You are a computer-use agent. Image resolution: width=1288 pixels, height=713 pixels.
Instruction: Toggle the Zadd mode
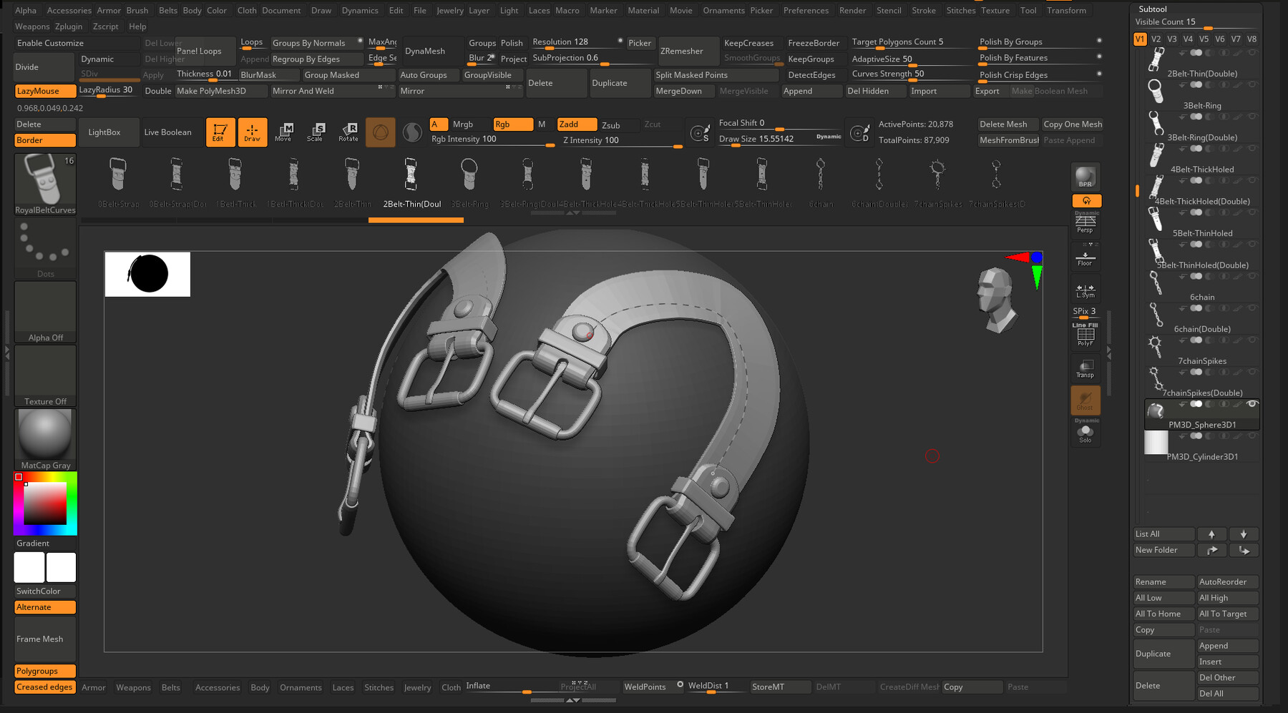coord(576,124)
